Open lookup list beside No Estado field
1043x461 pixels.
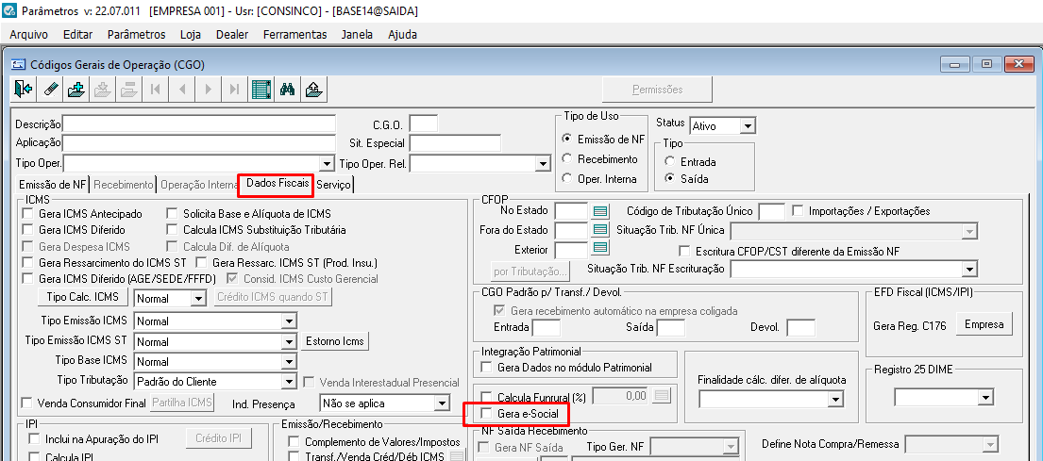600,211
